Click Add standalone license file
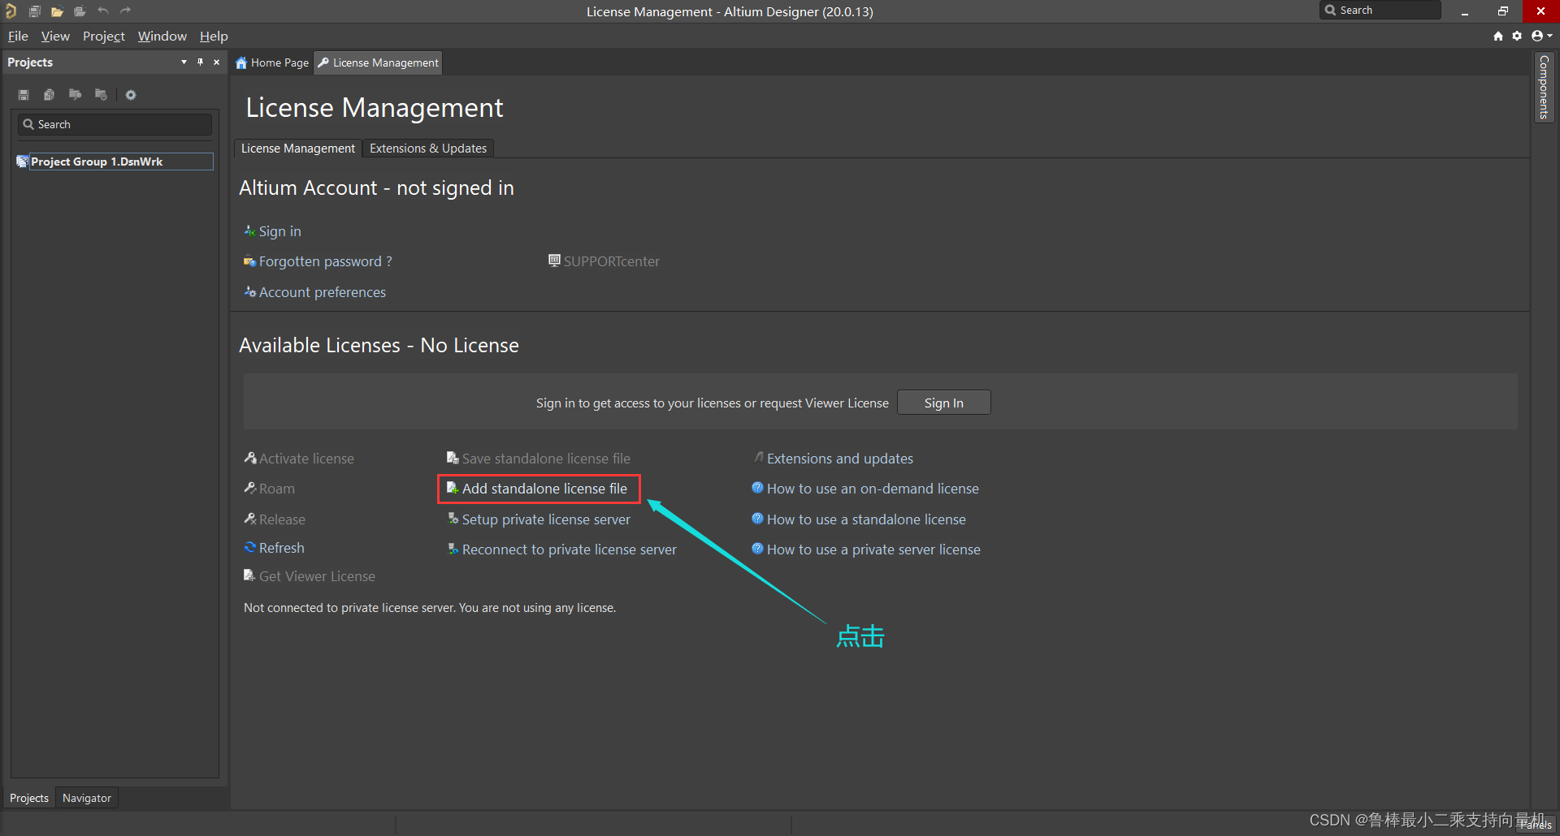 point(544,489)
